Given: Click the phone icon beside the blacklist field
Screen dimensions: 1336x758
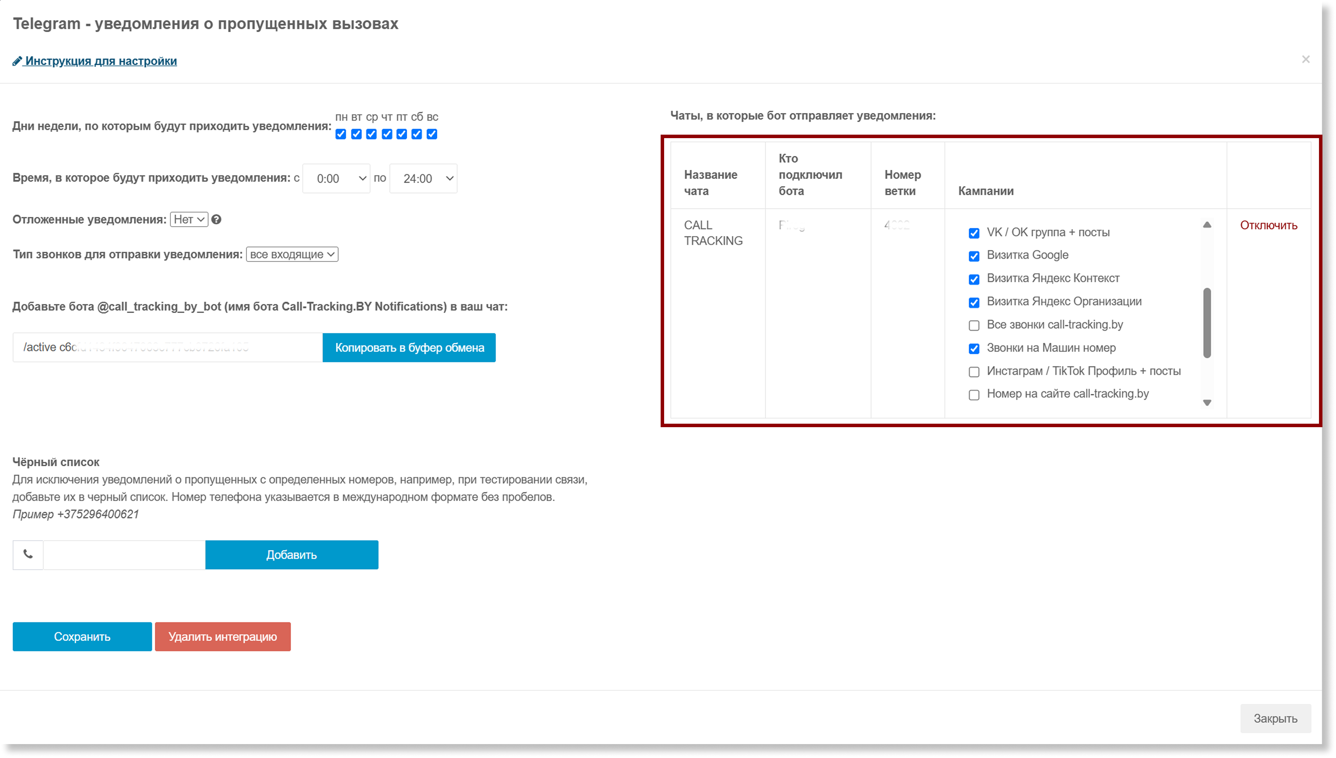Looking at the screenshot, I should tap(28, 554).
